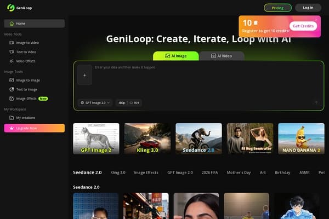
Task: Open GPT Image 2.0 model dropdown
Action: (95, 103)
